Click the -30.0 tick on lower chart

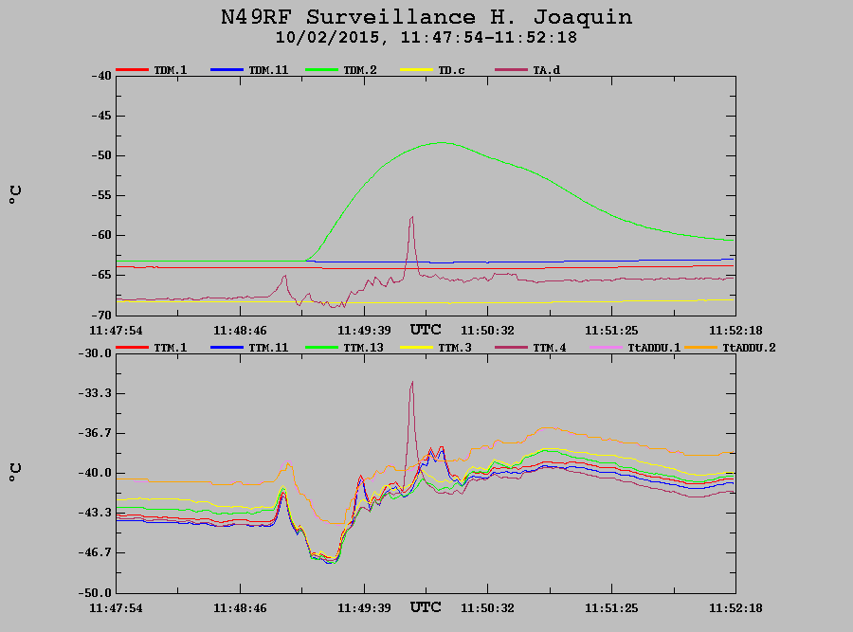[x=95, y=353]
